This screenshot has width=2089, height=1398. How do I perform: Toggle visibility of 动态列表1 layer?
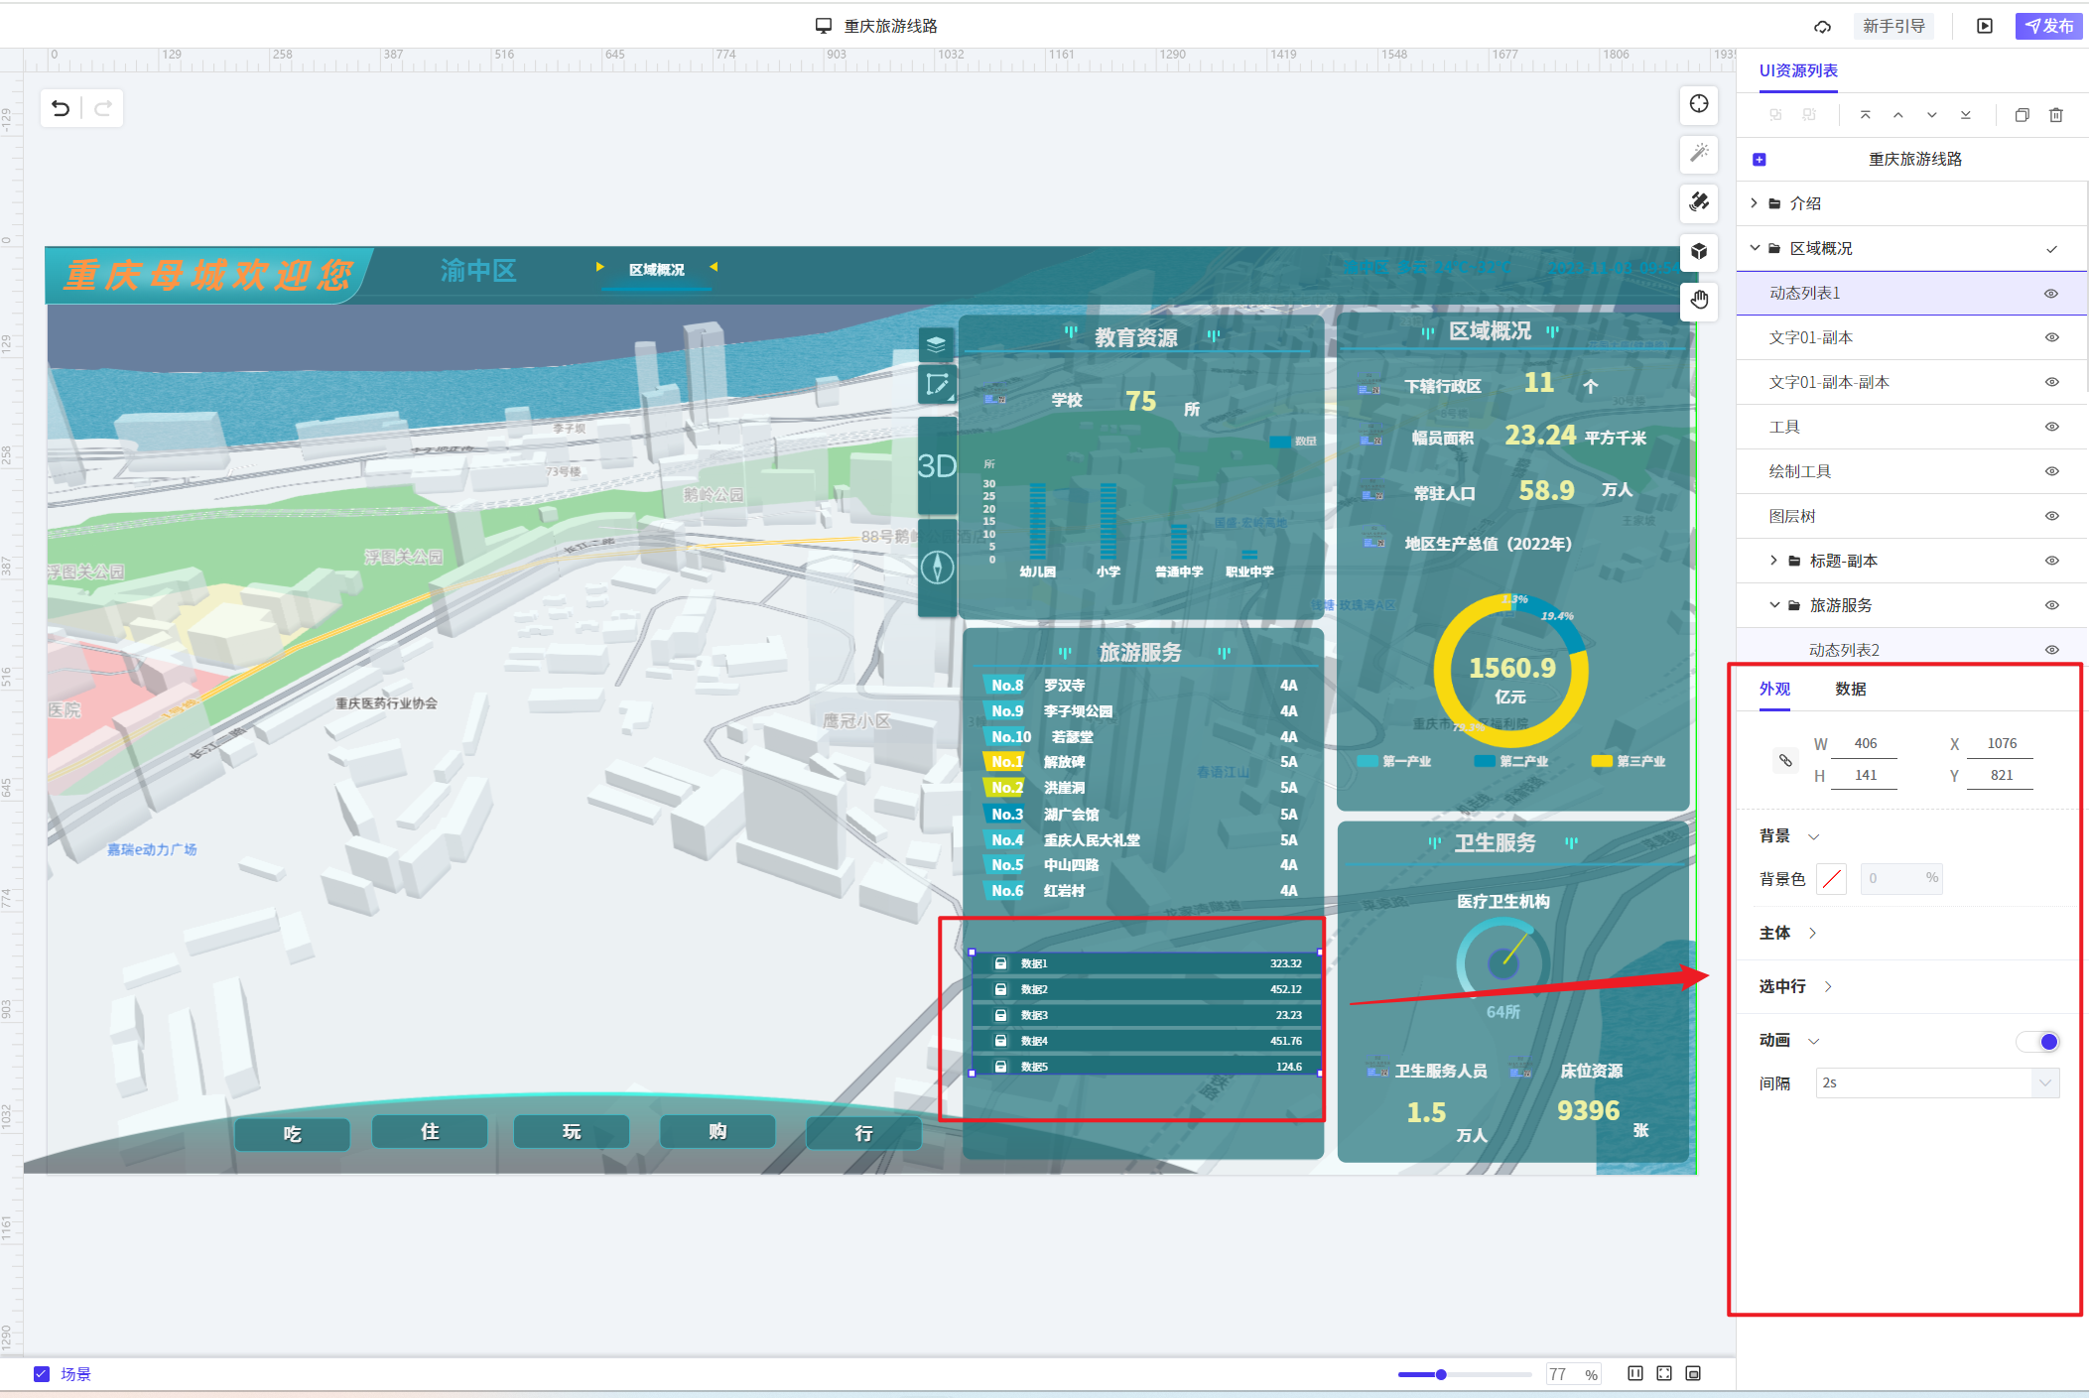2051,294
